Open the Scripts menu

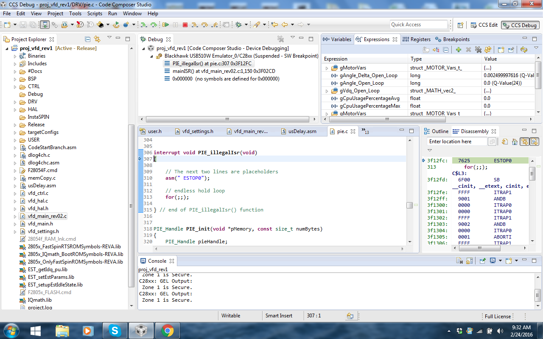tap(95, 13)
